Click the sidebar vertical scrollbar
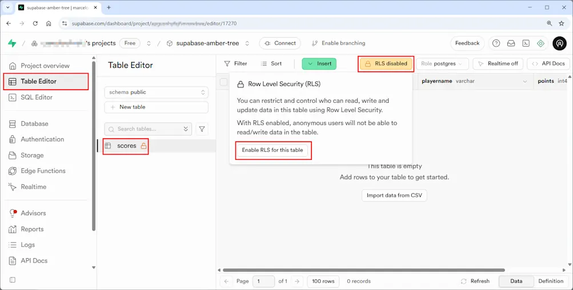Image resolution: width=573 pixels, height=290 pixels. (94, 146)
